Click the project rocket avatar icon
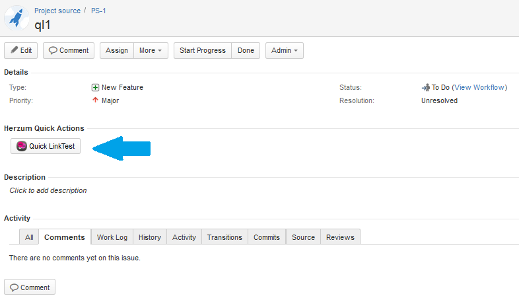Screen dimensions: 519x300 coord(17,18)
